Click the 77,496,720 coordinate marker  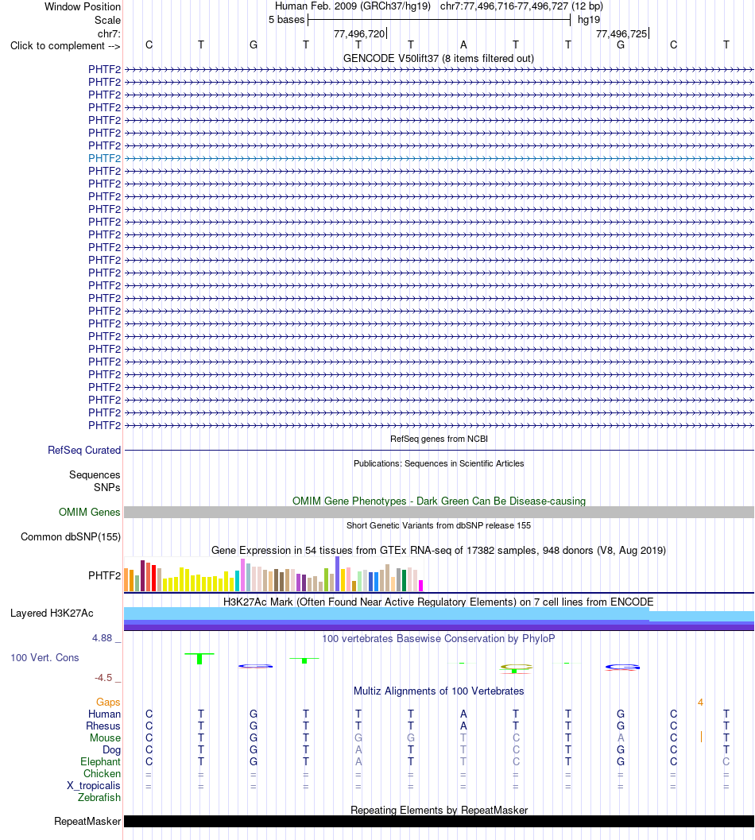[x=359, y=33]
